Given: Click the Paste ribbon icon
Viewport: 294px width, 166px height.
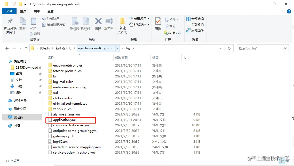Looking at the screenshot, I should coord(33,21).
